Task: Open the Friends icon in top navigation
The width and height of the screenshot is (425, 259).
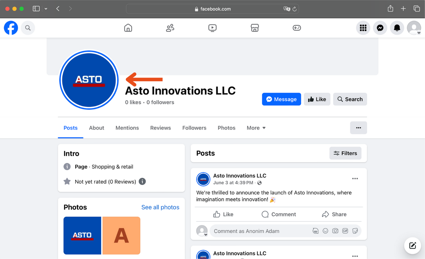Action: [170, 28]
